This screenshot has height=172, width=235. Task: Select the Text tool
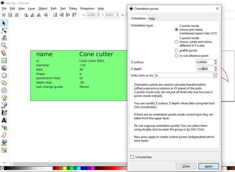4,120
